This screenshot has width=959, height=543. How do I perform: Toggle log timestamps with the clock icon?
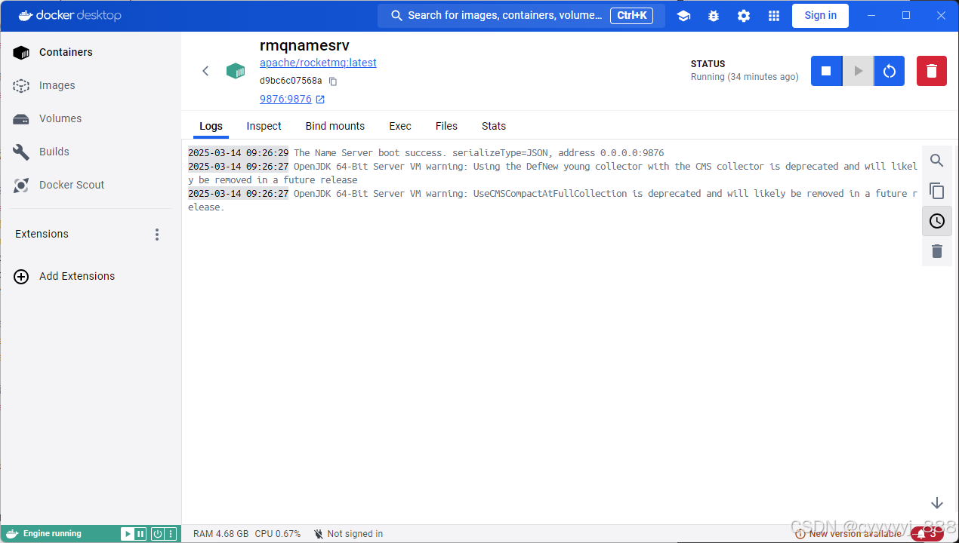(936, 221)
